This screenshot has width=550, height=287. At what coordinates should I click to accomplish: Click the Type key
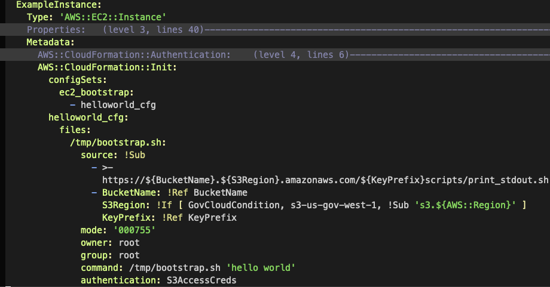(x=40, y=17)
